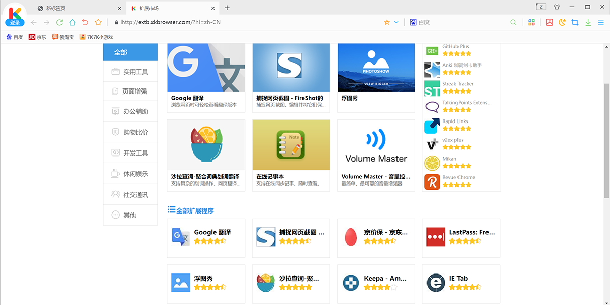Select the 社交通讯 category

[130, 195]
